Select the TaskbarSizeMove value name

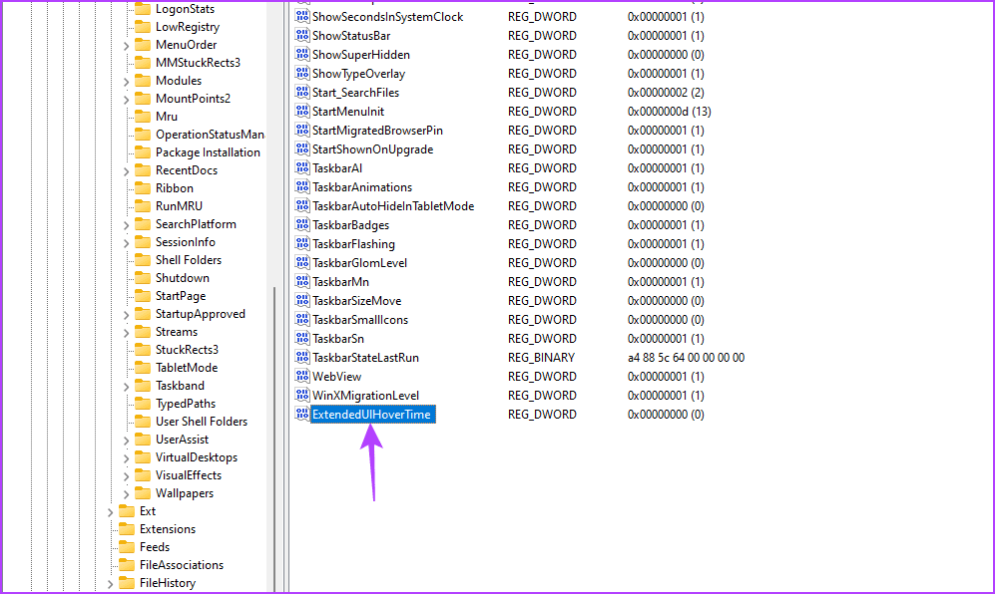click(x=356, y=301)
